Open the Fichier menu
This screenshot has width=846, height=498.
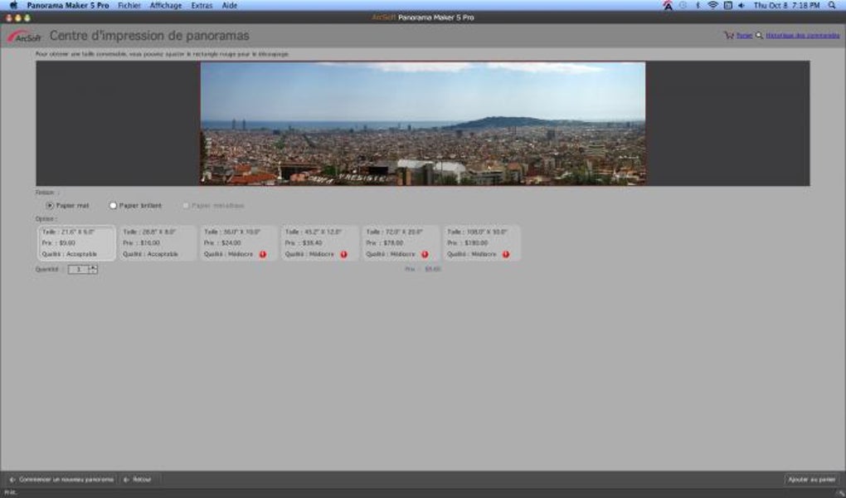pyautogui.click(x=129, y=5)
